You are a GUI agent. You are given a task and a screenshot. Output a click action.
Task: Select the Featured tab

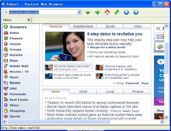tap(56, 27)
